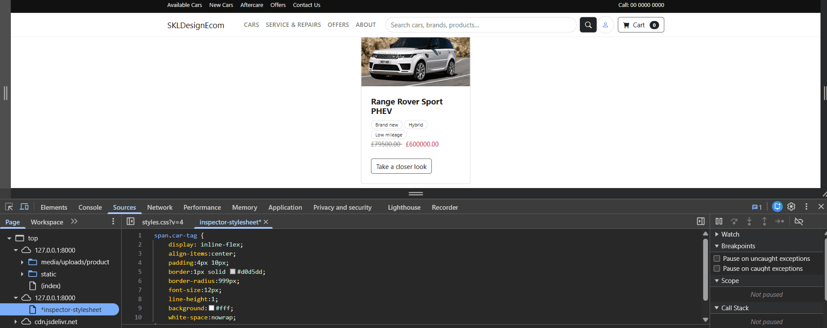Click the console messages issue counter
The image size is (827, 328).
(757, 207)
